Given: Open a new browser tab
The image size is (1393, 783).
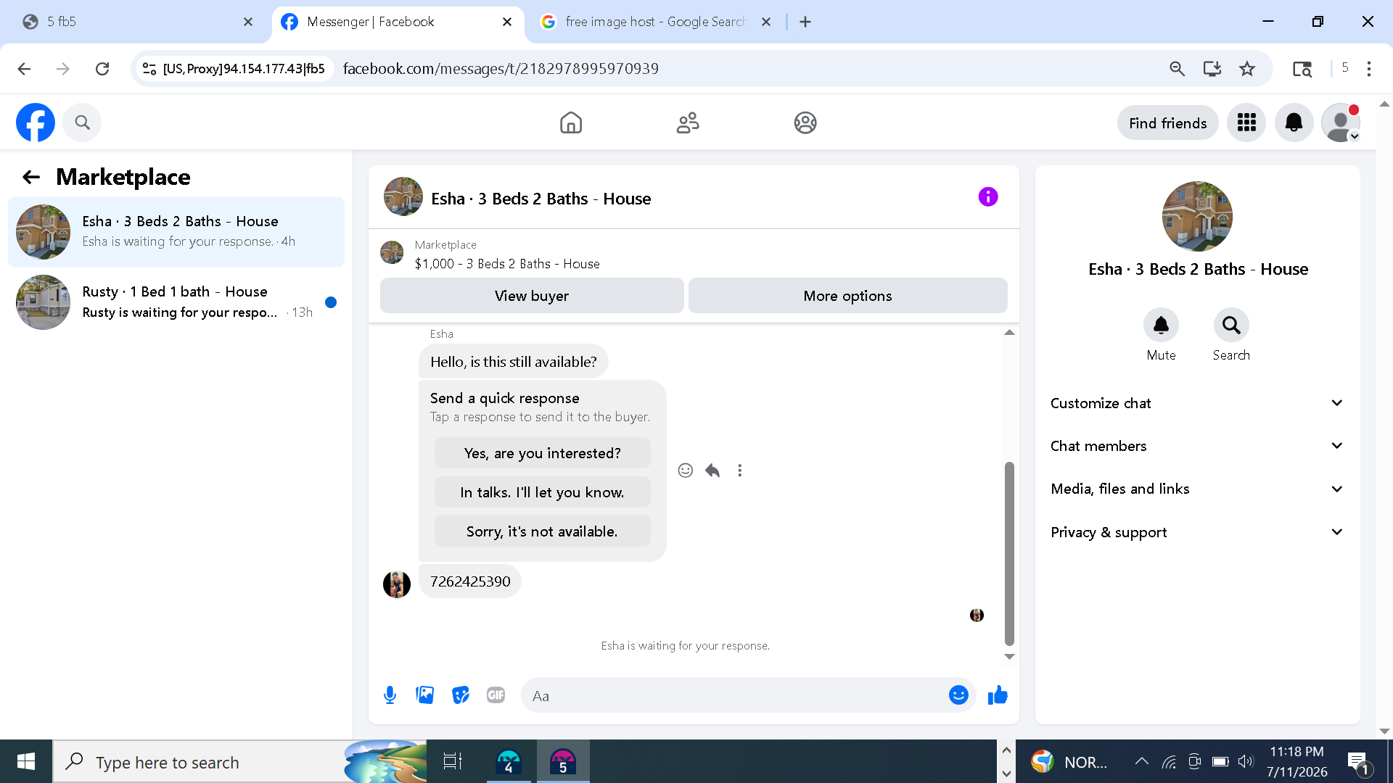Looking at the screenshot, I should coord(805,22).
